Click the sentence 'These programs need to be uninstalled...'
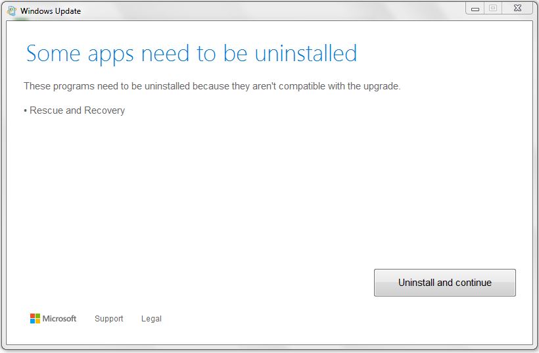 tap(212, 86)
